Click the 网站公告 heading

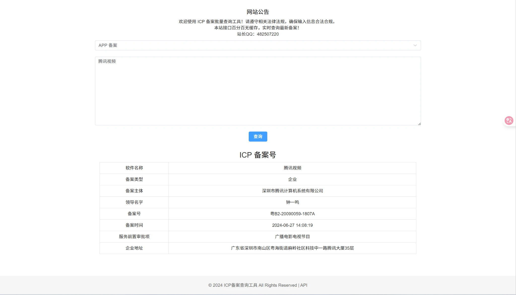(x=257, y=12)
